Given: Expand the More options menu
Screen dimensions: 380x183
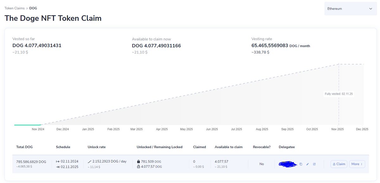Looking at the screenshot, I should pos(357,164).
